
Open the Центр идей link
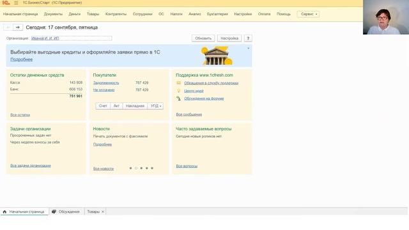pos(194,91)
